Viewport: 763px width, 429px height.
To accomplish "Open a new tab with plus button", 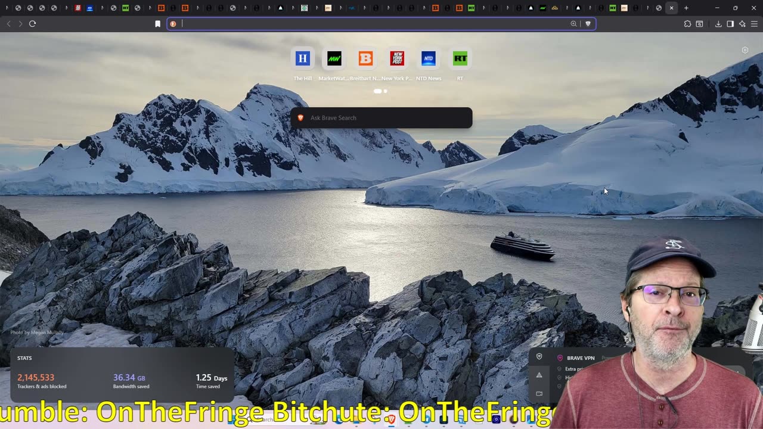I will coord(686,8).
